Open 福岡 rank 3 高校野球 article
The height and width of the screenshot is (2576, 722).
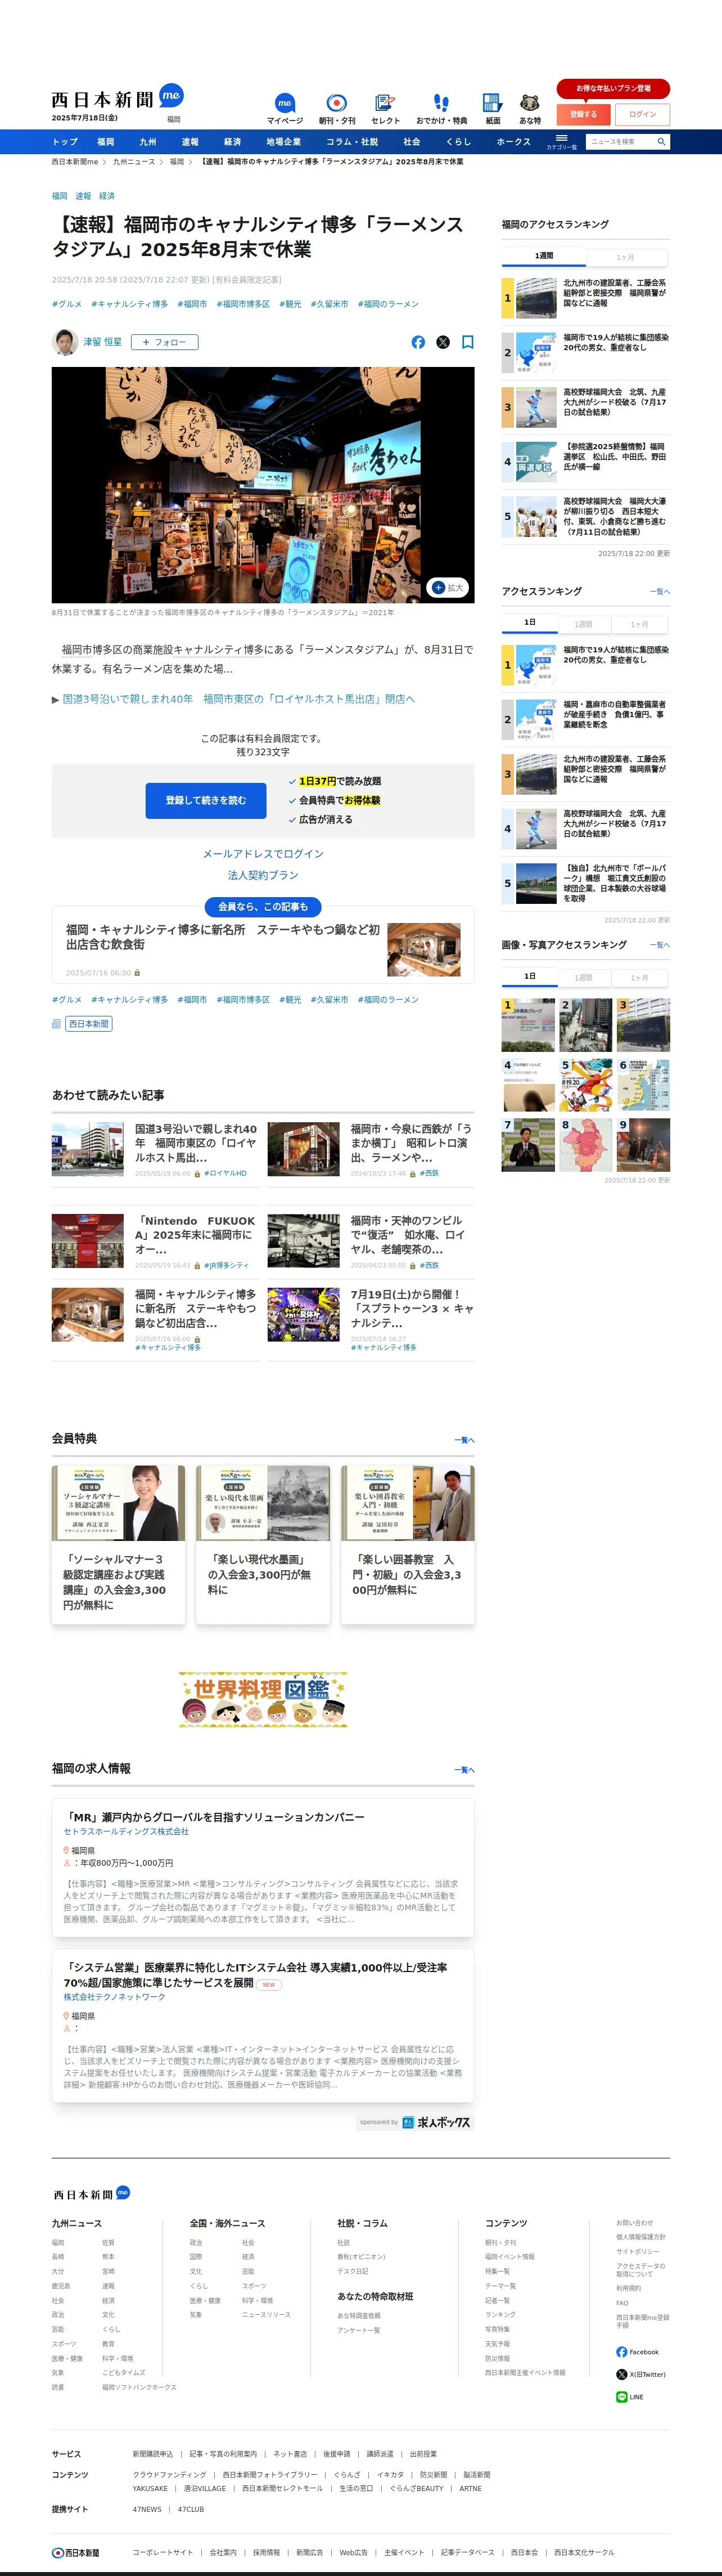tap(585, 407)
